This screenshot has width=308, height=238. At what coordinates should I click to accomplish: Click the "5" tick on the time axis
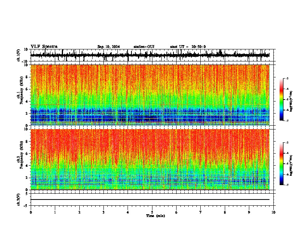click(152, 212)
